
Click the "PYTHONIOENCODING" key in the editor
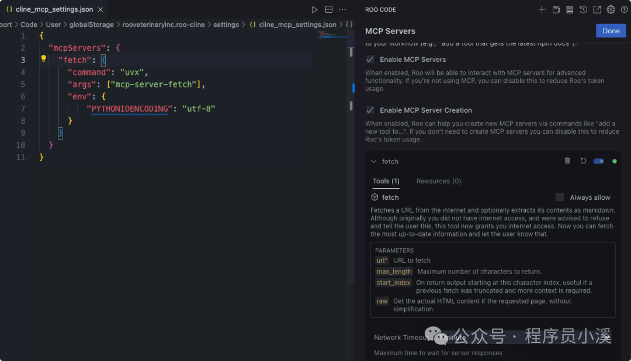pyautogui.click(x=130, y=109)
